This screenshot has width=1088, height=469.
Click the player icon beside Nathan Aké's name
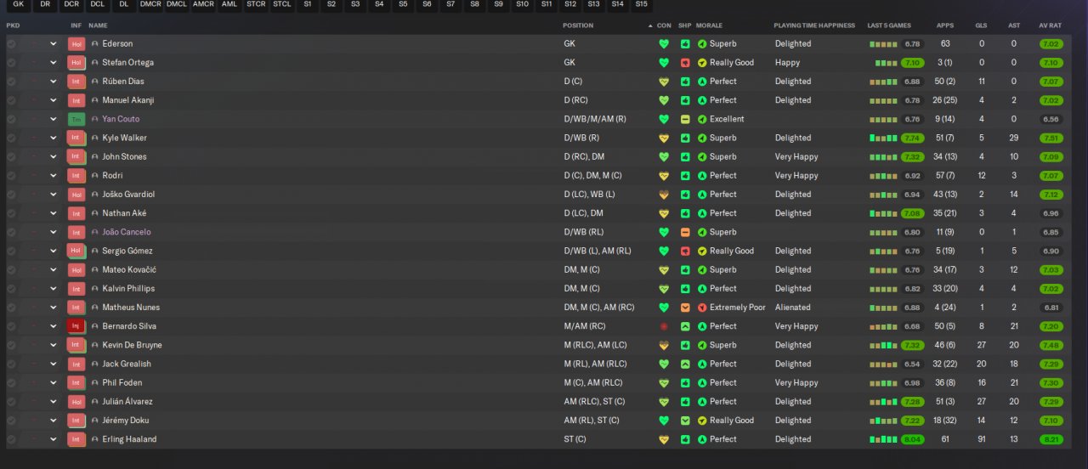(x=95, y=213)
